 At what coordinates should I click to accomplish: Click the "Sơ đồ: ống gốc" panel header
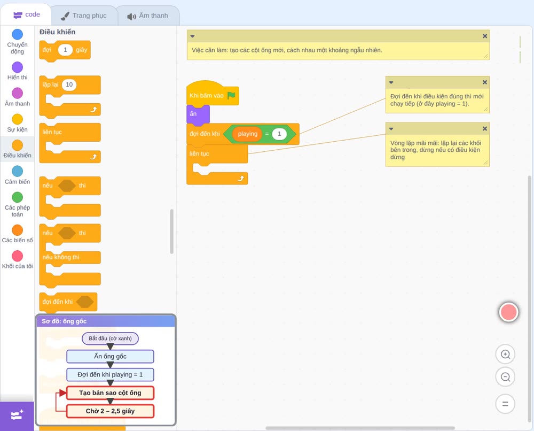[106, 321]
